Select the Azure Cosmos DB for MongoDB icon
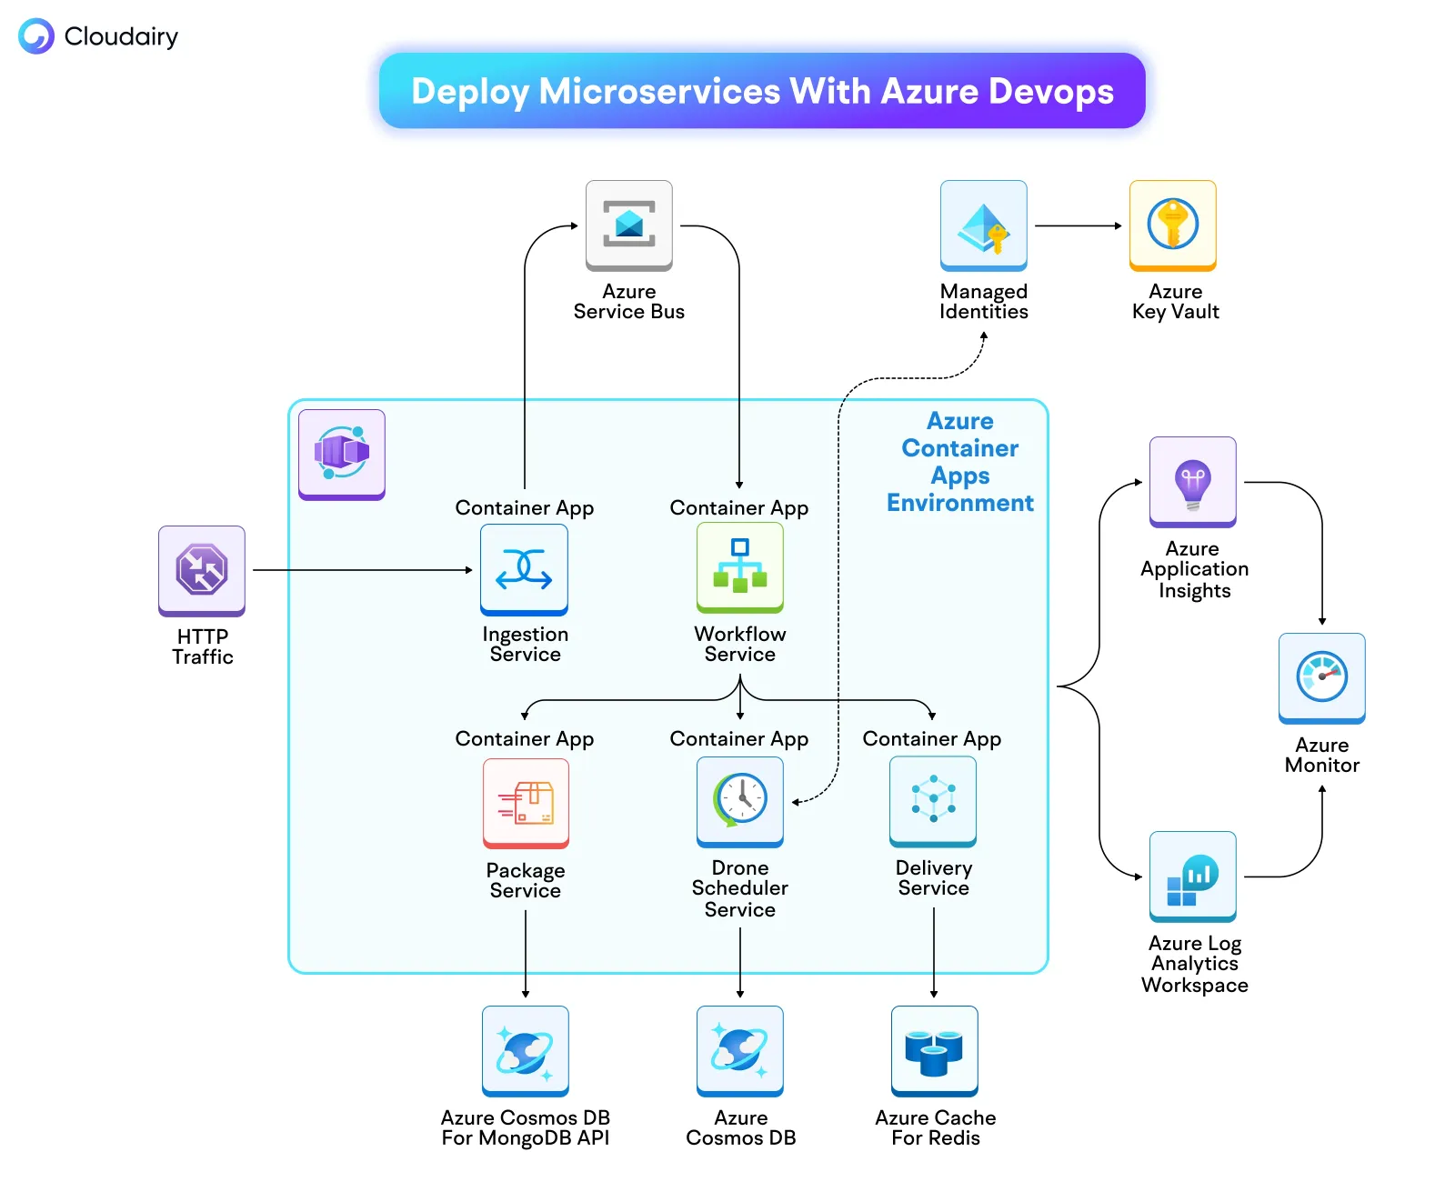Screen dimensions: 1455x1182 pos(524,1052)
